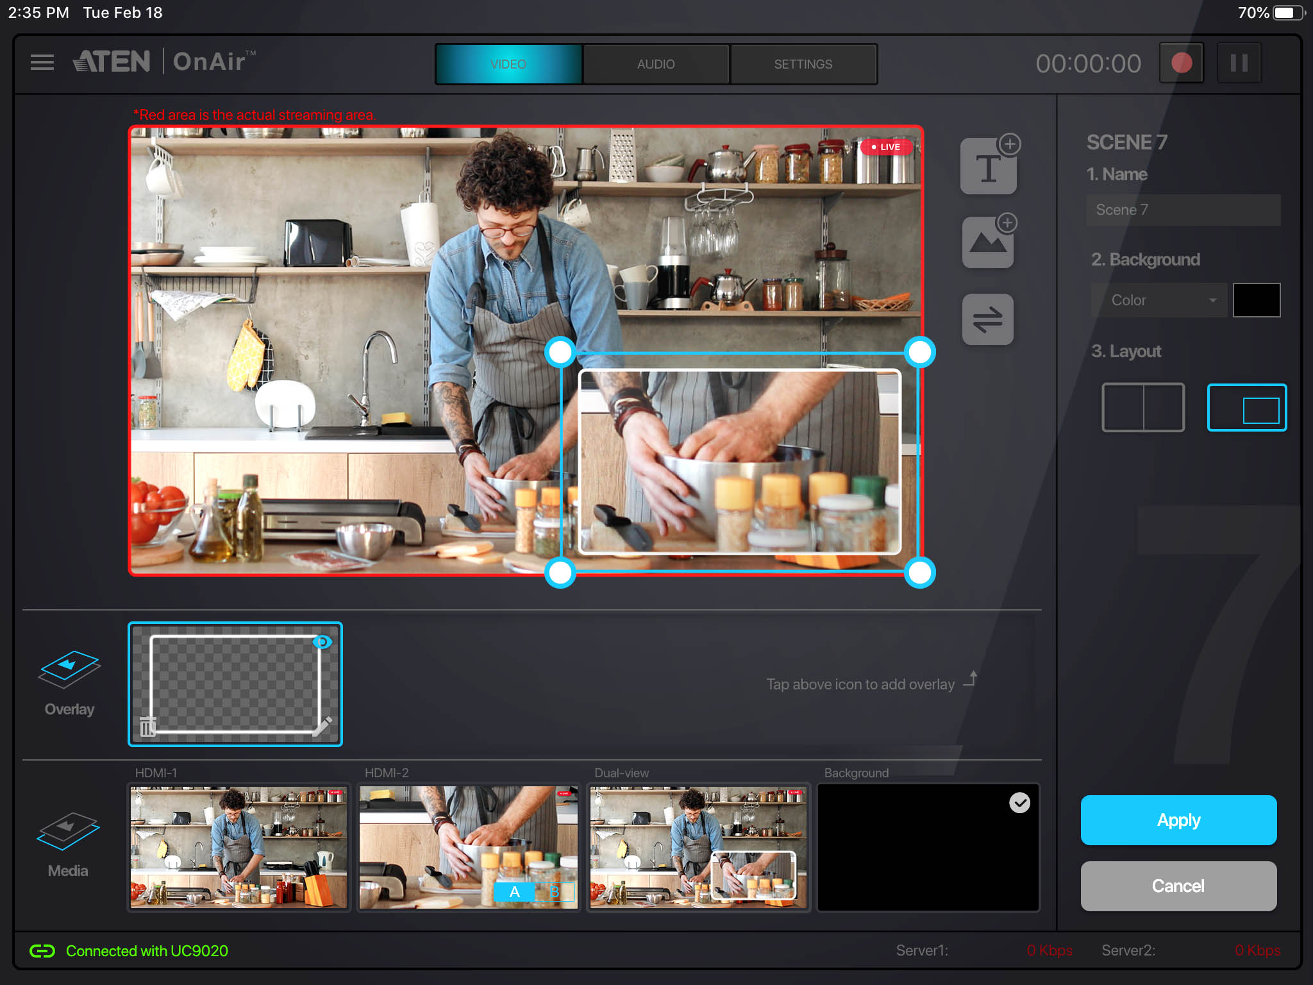Image resolution: width=1313 pixels, height=985 pixels.
Task: Switch to the AUDIO tab
Action: pos(656,64)
